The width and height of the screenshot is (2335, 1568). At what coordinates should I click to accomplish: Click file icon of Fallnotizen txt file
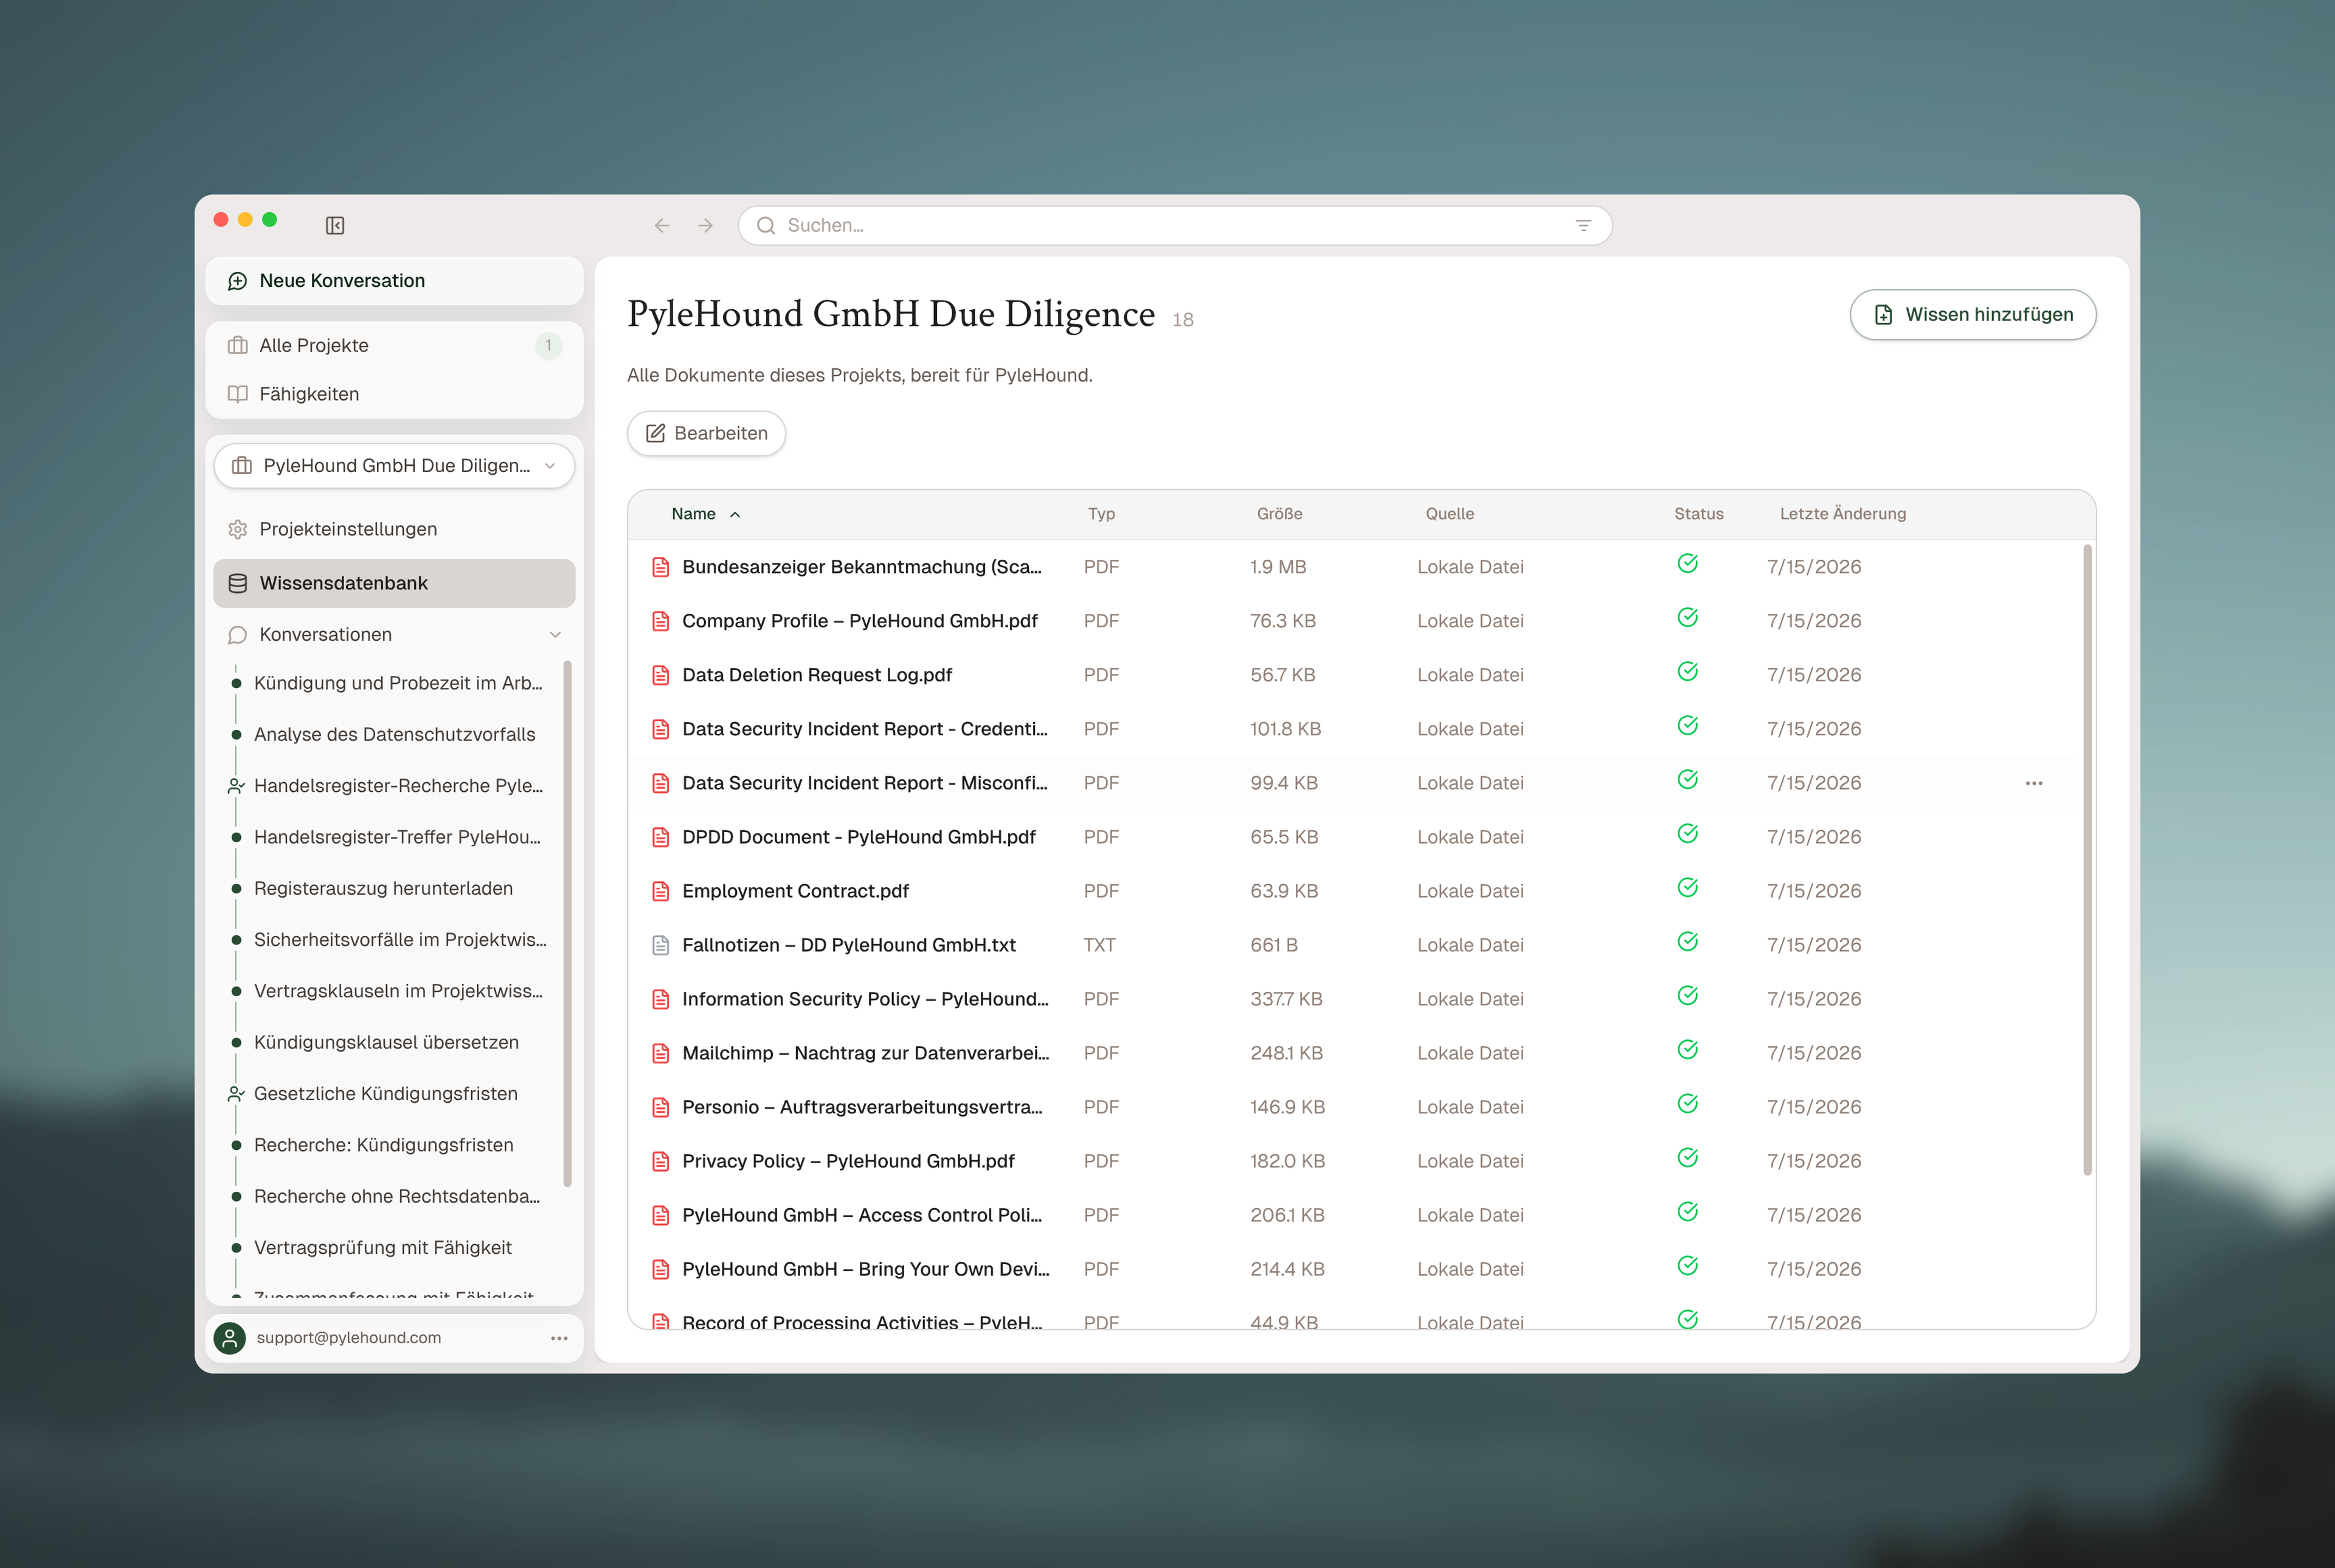click(x=660, y=945)
